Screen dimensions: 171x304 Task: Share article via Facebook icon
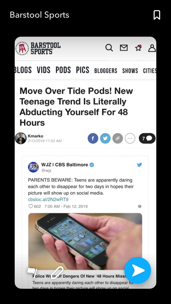[93, 138]
